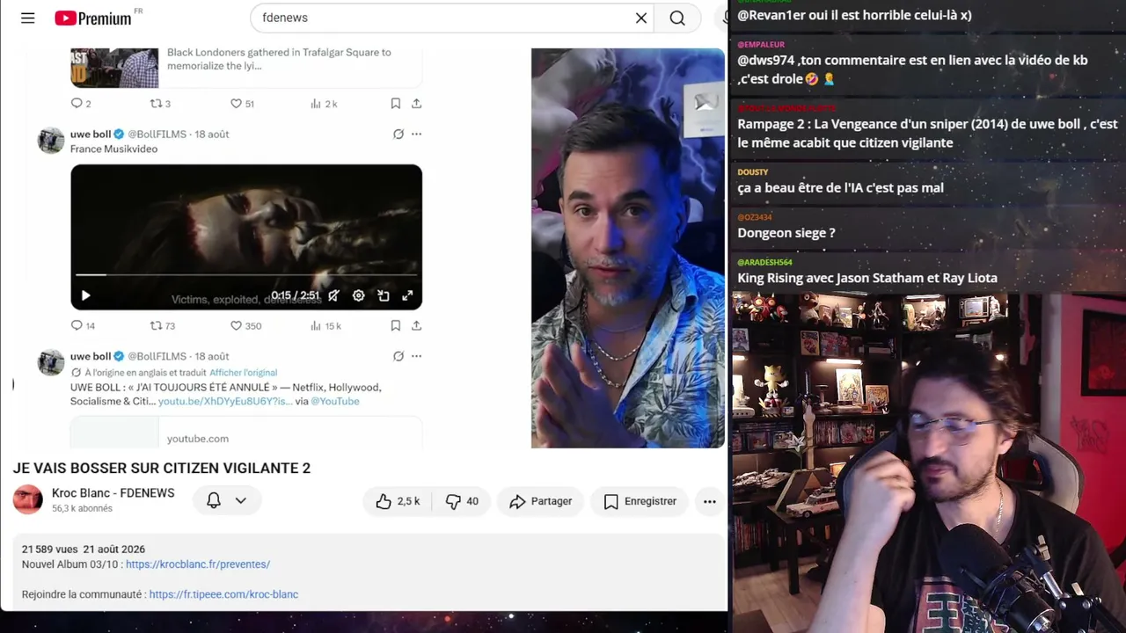Open the video more actions menu
This screenshot has height=633, width=1126.
coord(709,501)
